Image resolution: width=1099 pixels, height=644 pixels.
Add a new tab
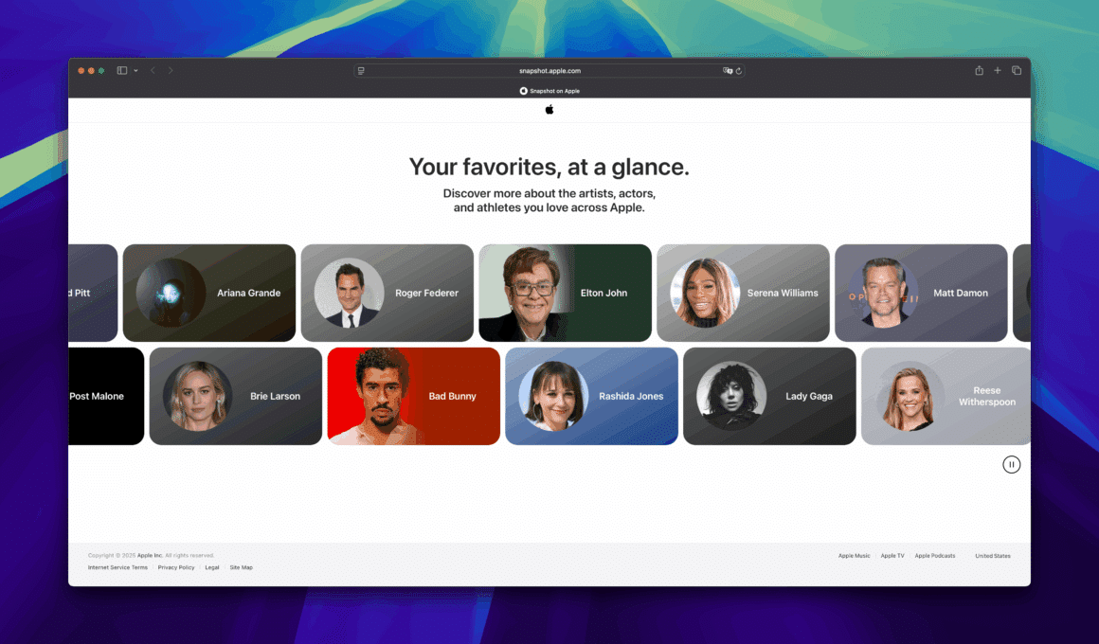pyautogui.click(x=998, y=70)
